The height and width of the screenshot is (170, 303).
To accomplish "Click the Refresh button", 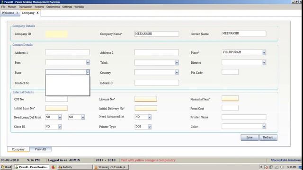I will (268, 137).
